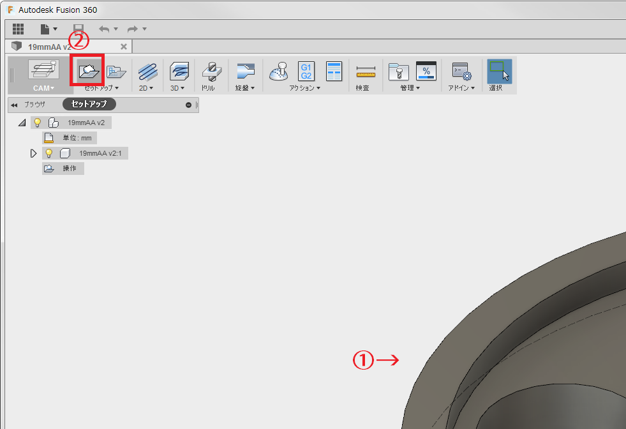This screenshot has height=429, width=626.
Task: Open the セットアップ dropdown menu
Action: [x=101, y=88]
